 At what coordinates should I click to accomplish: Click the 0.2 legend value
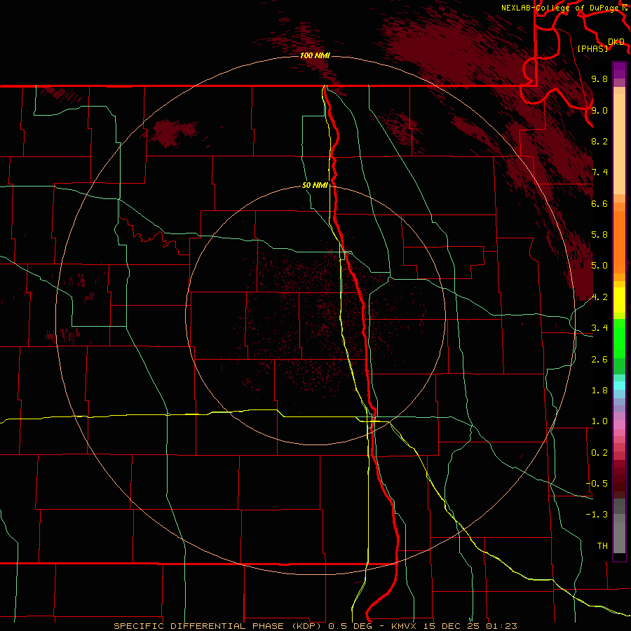pos(599,453)
